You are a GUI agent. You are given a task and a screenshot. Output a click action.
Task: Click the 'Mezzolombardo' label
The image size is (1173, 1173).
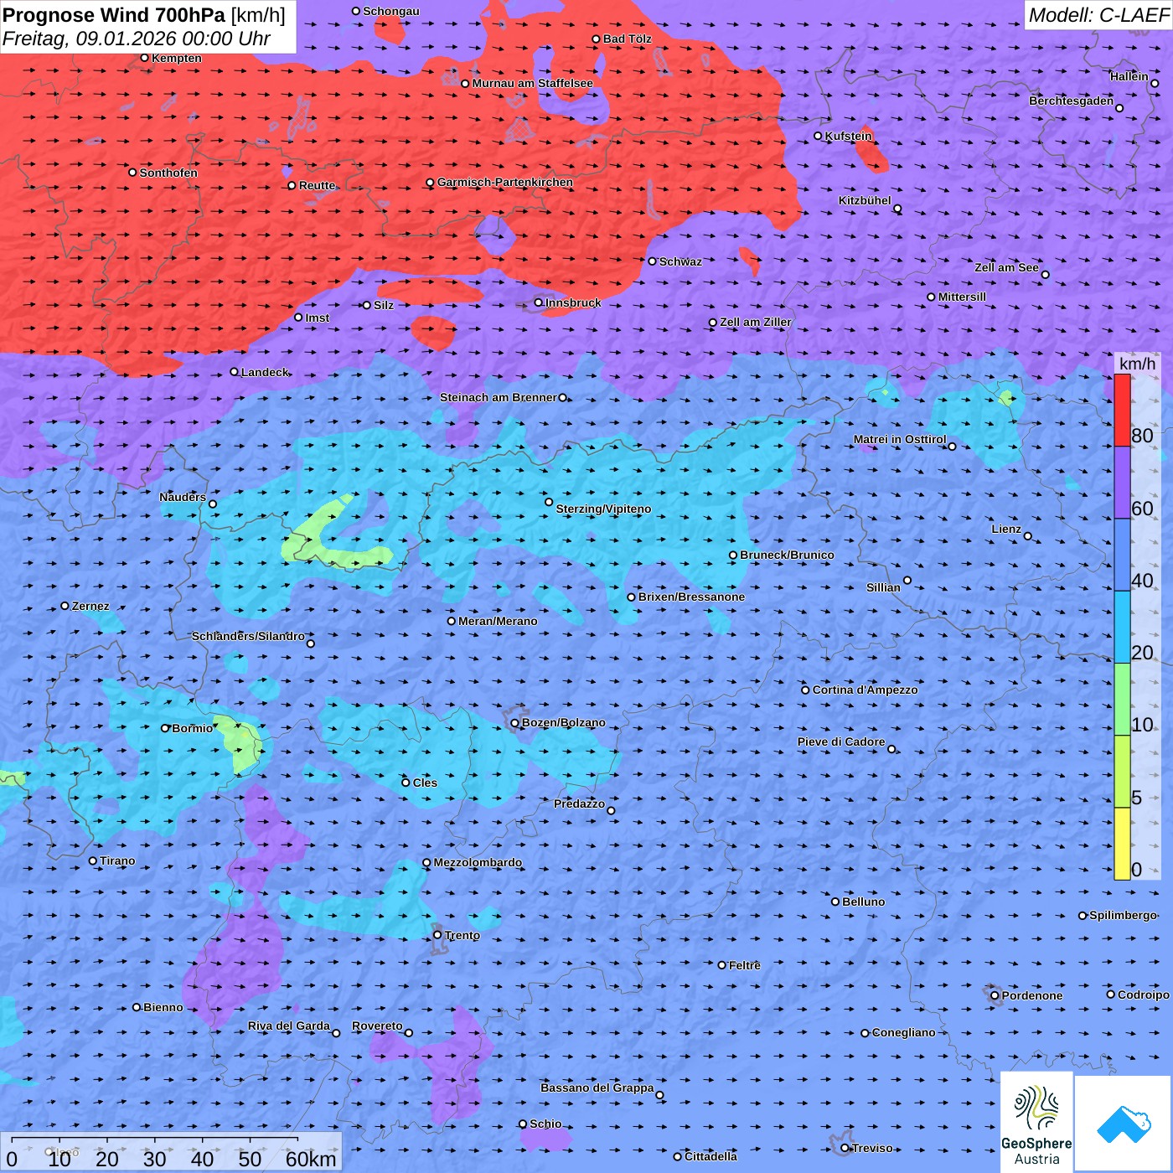click(478, 862)
